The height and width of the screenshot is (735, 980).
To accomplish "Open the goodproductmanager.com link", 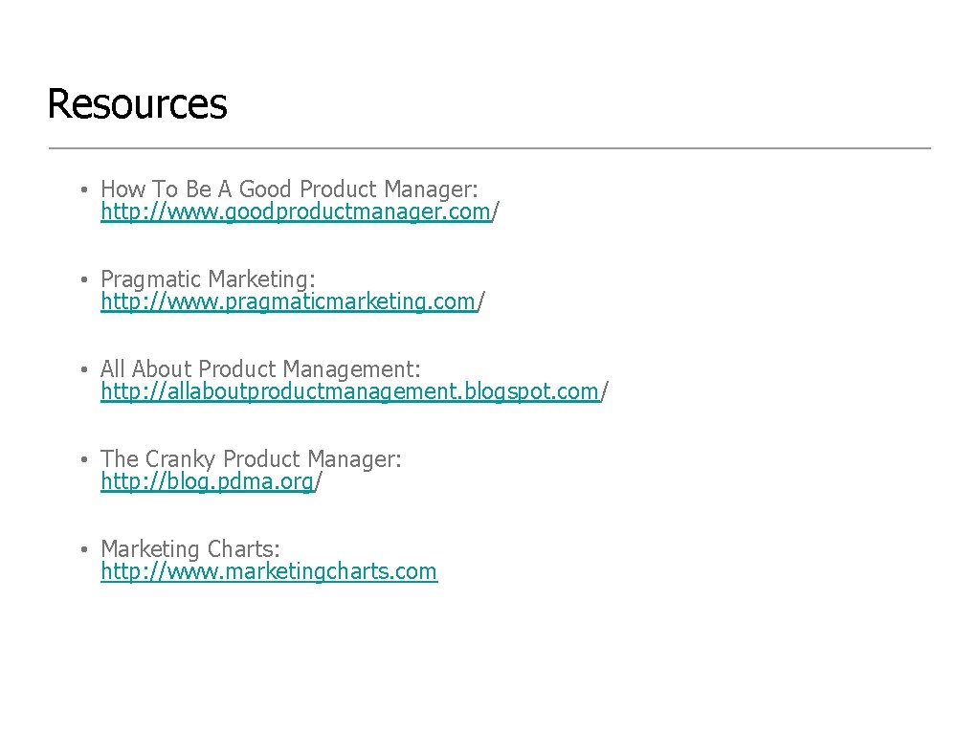I will (x=296, y=211).
